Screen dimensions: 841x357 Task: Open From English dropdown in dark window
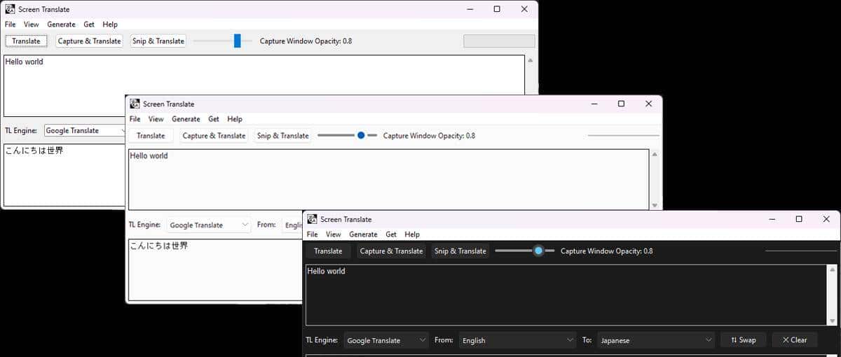pos(518,340)
